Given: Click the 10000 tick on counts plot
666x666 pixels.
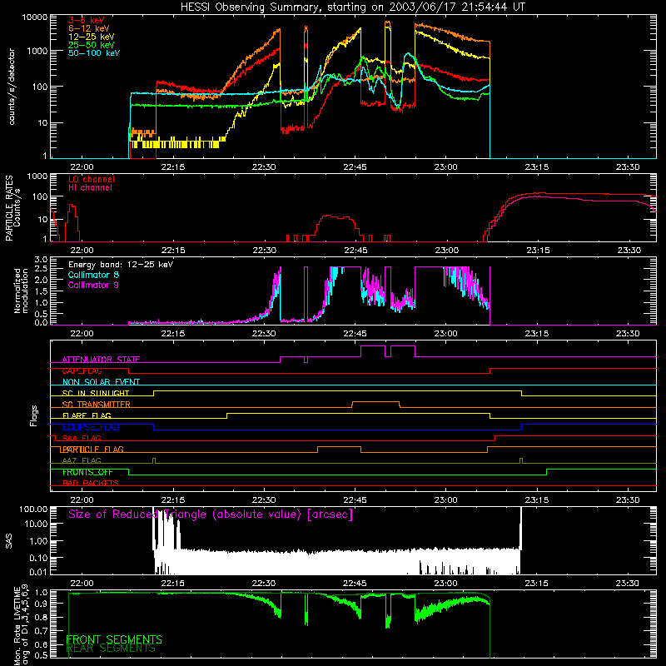Looking at the screenshot, I should (35, 17).
